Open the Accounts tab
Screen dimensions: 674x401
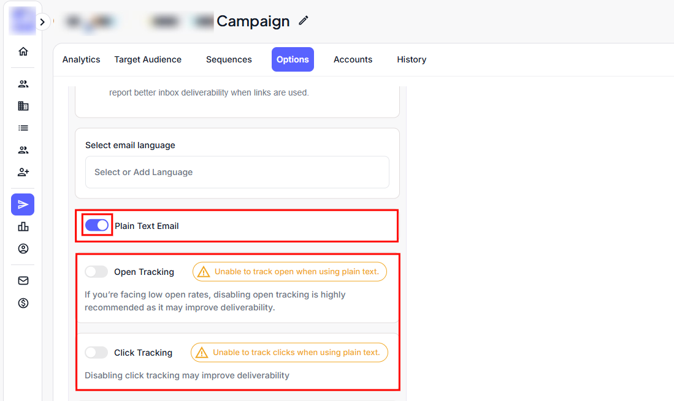(x=353, y=59)
